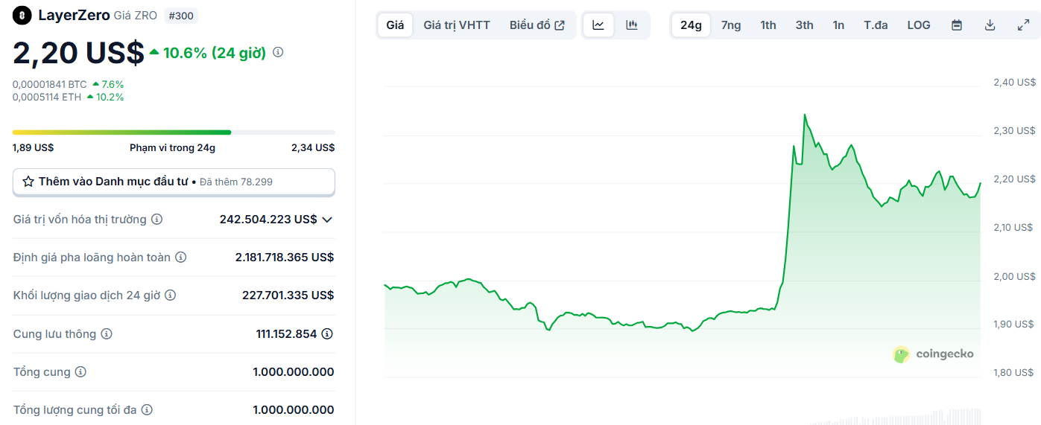Click the #300 rank badge
This screenshot has width=1041, height=425.
[180, 15]
